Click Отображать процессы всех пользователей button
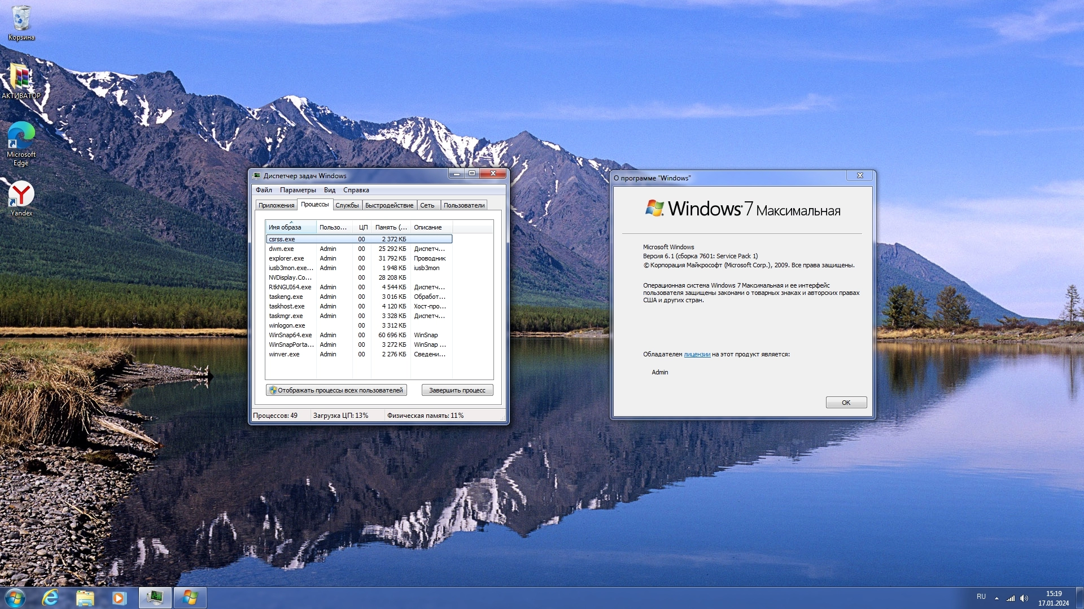 tap(336, 390)
